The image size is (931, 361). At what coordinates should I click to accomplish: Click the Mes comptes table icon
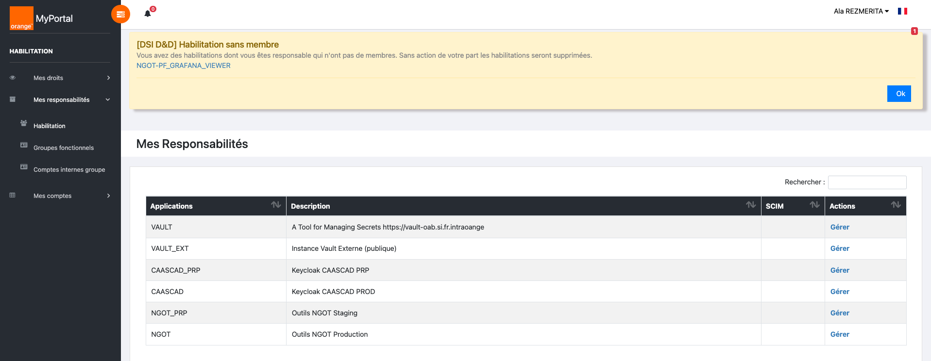tap(13, 196)
